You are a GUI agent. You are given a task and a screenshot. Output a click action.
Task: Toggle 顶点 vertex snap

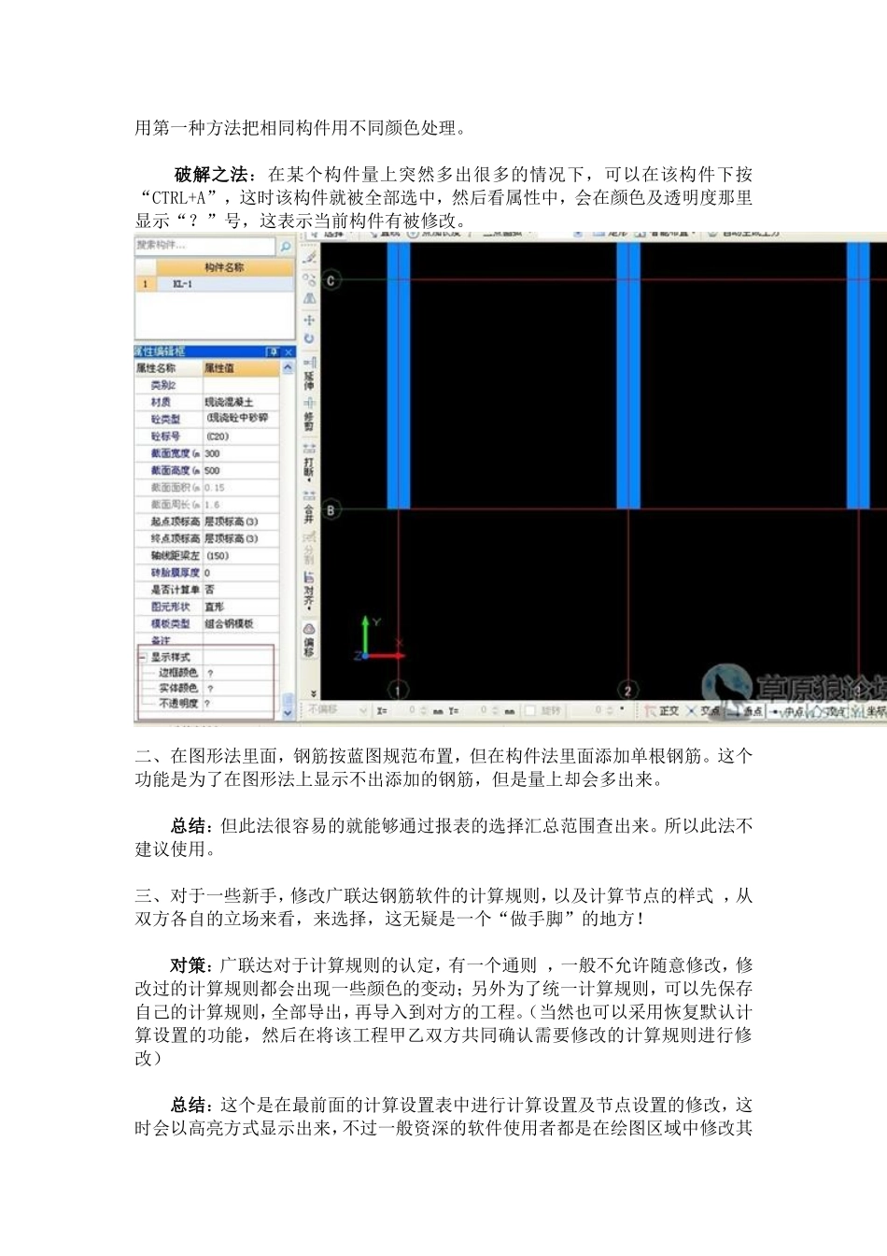click(x=828, y=711)
